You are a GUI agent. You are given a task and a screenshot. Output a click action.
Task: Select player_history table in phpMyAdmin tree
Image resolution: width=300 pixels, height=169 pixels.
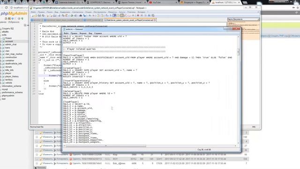[12, 77]
